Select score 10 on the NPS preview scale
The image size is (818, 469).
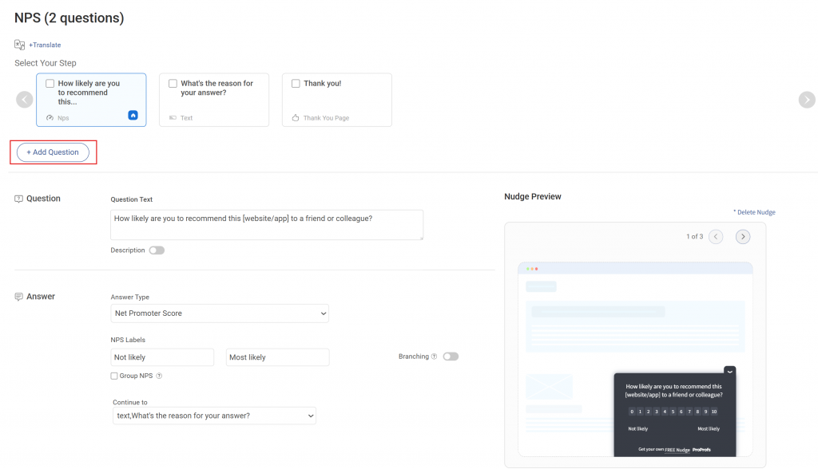click(x=715, y=412)
